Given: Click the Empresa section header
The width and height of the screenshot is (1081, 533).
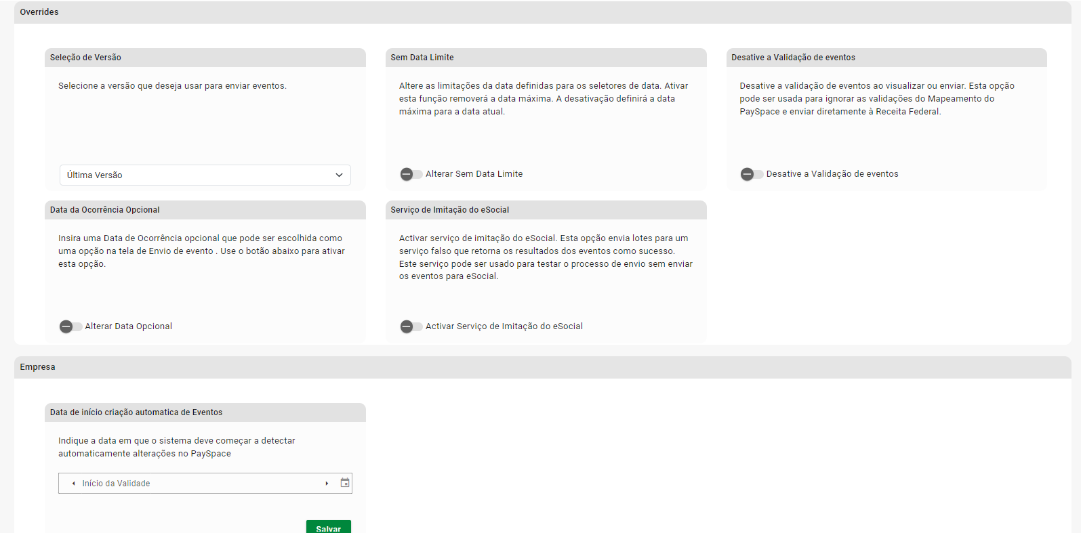Looking at the screenshot, I should [37, 367].
